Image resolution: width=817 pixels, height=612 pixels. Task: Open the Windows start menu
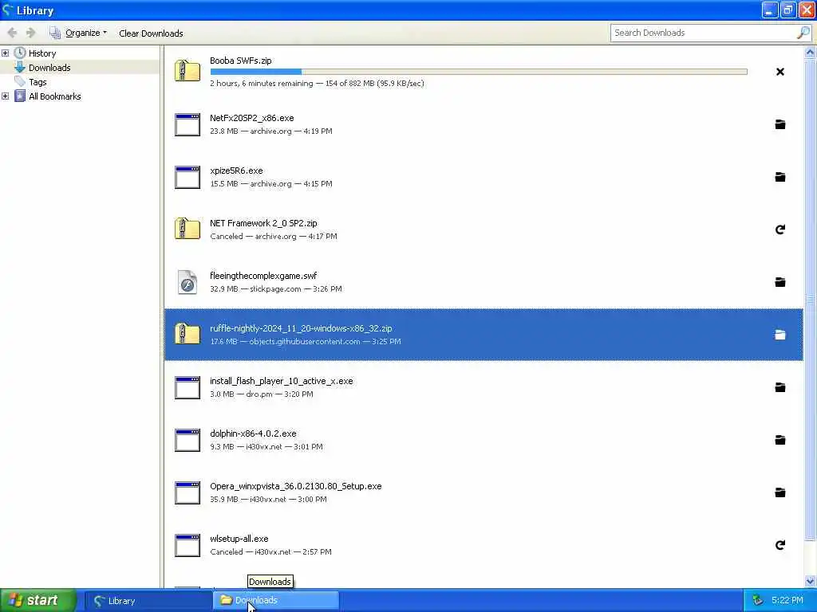(38, 600)
